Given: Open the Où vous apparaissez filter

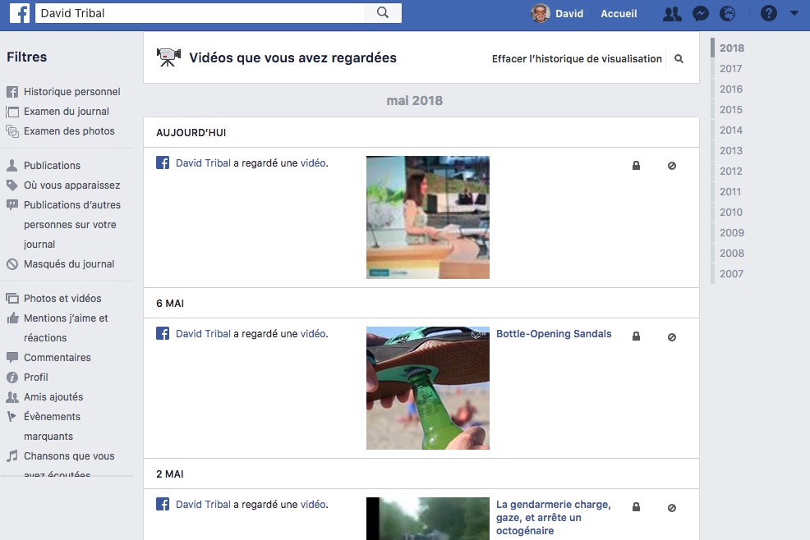Looking at the screenshot, I should (63, 185).
